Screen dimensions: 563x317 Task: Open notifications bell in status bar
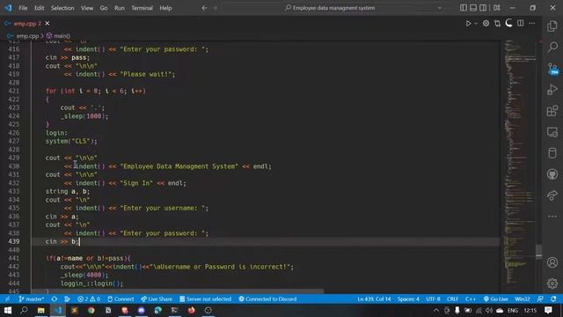point(553,299)
